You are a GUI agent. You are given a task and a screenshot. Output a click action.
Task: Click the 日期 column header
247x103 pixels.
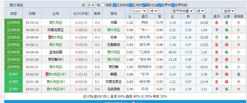point(32,13)
